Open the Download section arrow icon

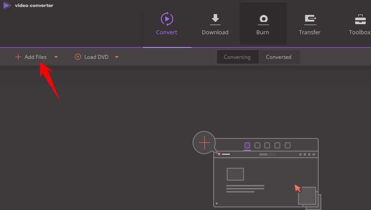pos(215,19)
